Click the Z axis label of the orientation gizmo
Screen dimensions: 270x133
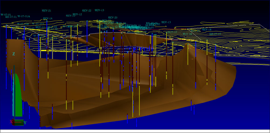pos(13,54)
